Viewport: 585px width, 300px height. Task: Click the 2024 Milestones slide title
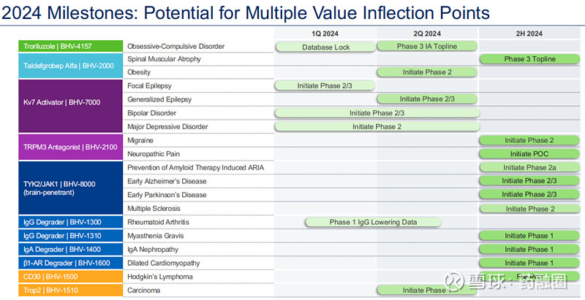[246, 13]
